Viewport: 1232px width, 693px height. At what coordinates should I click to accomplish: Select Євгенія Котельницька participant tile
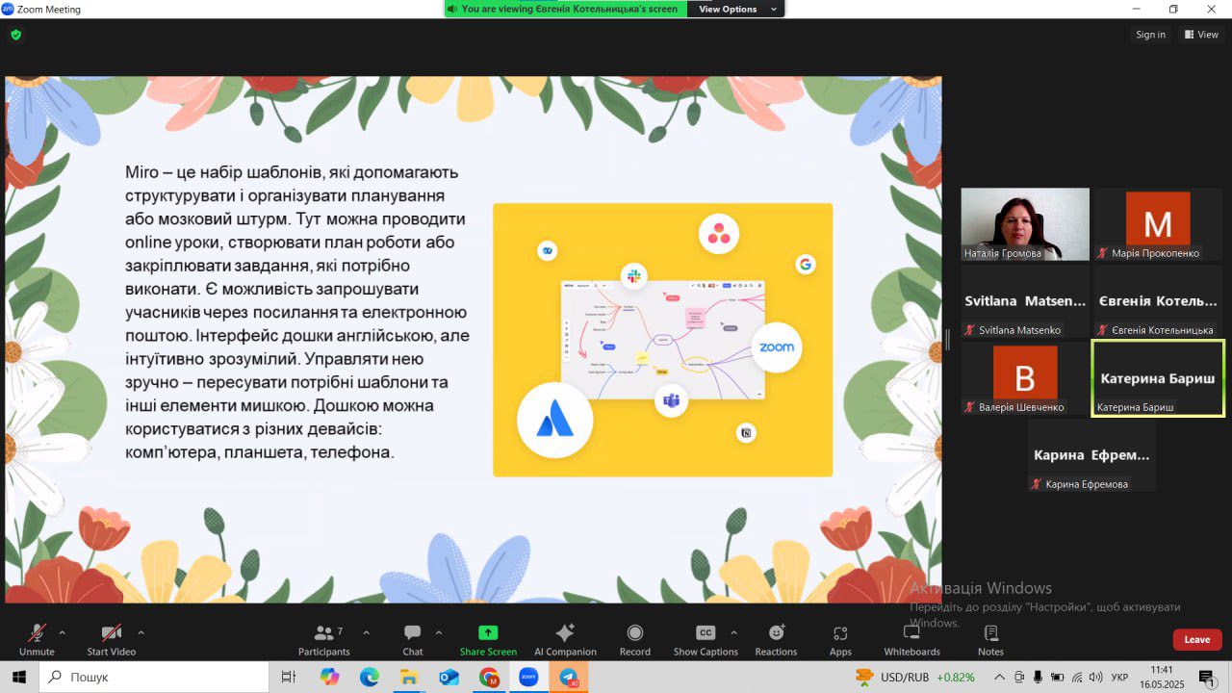point(1158,301)
